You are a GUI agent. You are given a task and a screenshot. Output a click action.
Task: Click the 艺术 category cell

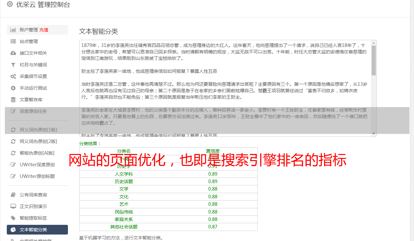coord(124,204)
